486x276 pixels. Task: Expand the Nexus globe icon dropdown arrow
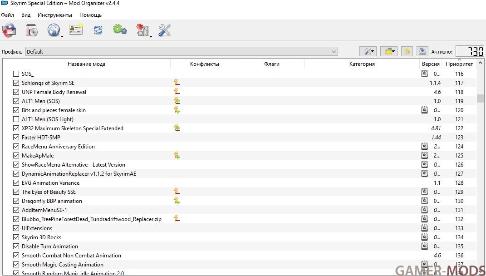pos(62,37)
